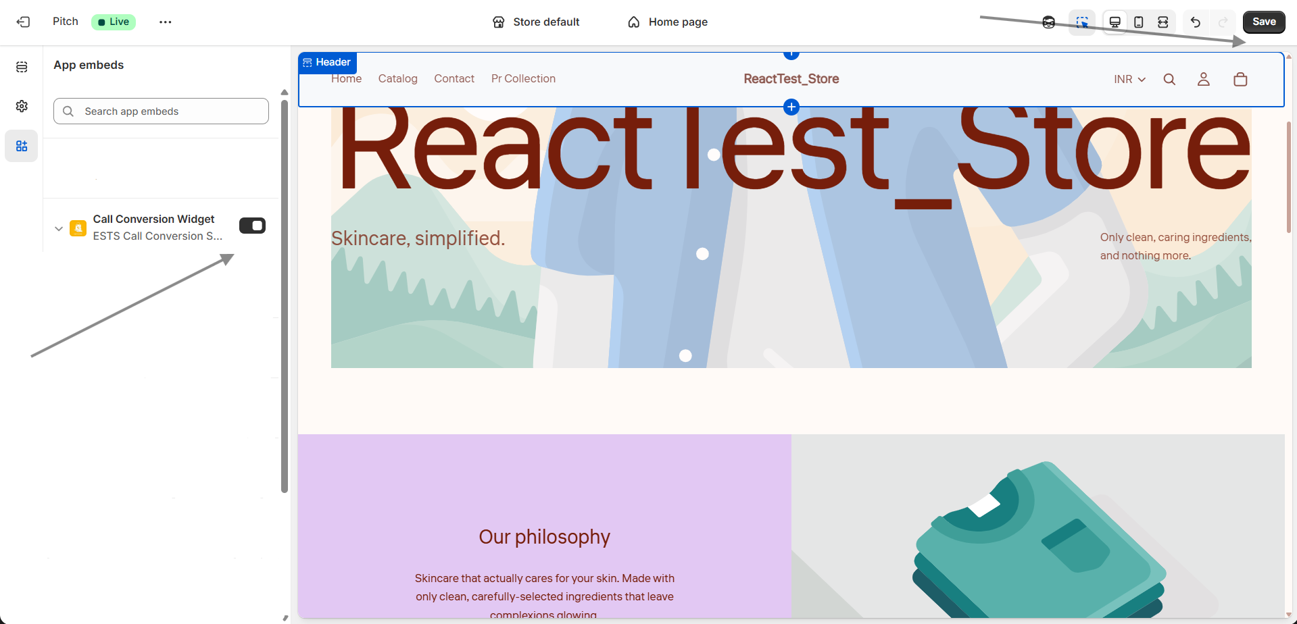The image size is (1297, 624).
Task: Open the three-dot theme actions menu
Action: click(166, 22)
